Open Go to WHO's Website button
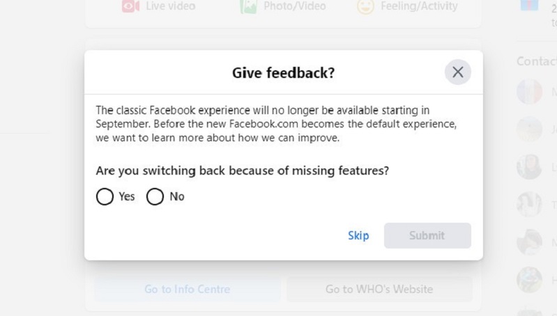The height and width of the screenshot is (316, 557). point(379,289)
